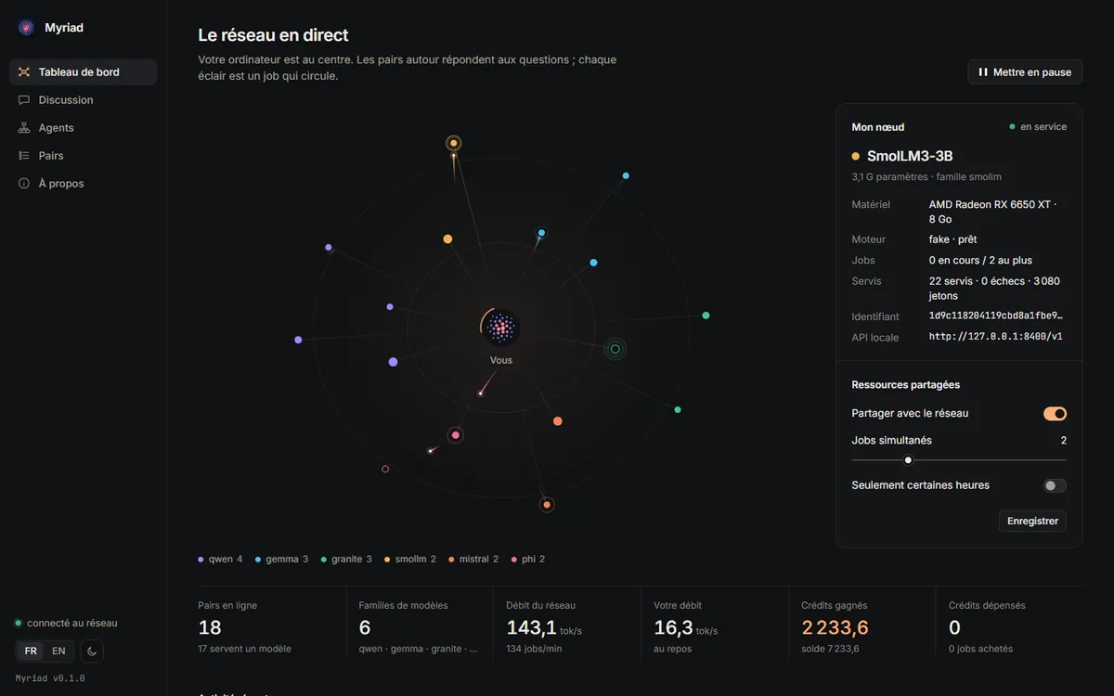Select the ringed yellow smollm node
Viewport: 1114px width, 696px height.
click(454, 143)
